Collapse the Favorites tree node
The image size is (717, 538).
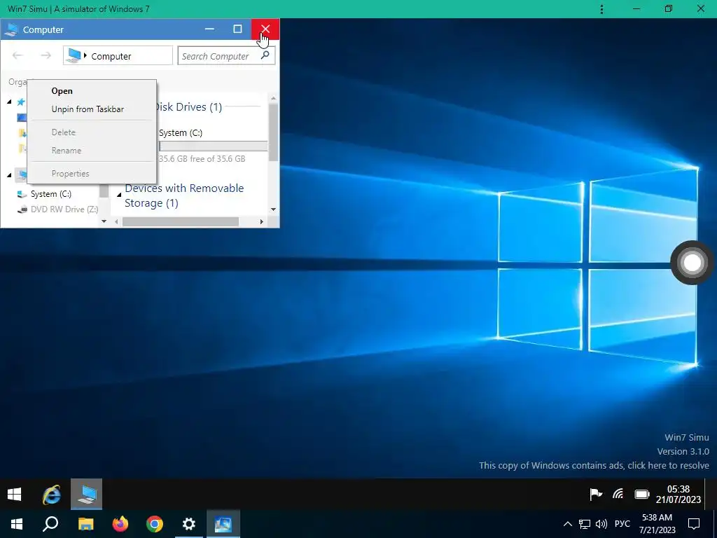pos(9,102)
